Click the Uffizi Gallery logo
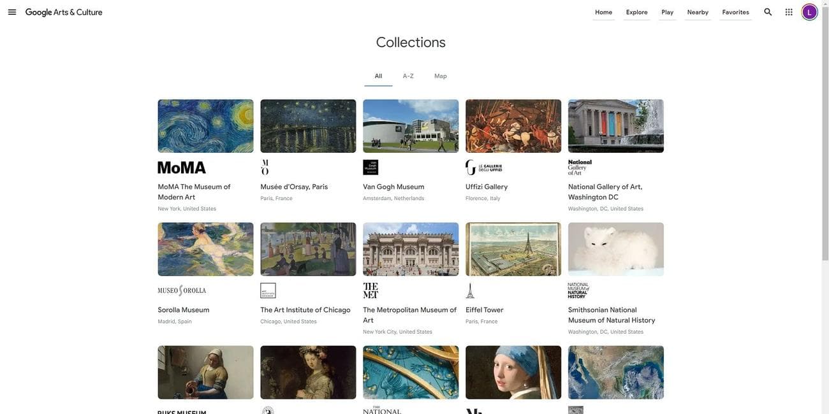The width and height of the screenshot is (829, 414). click(x=484, y=168)
